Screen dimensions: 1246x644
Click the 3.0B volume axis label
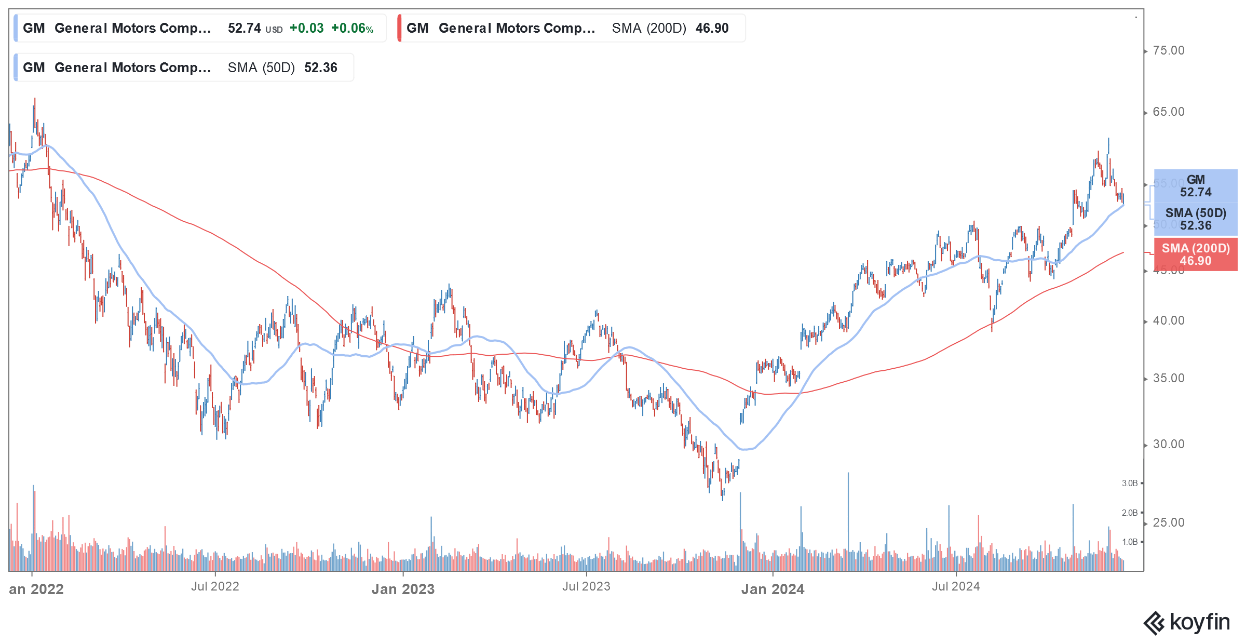[x=1130, y=483]
